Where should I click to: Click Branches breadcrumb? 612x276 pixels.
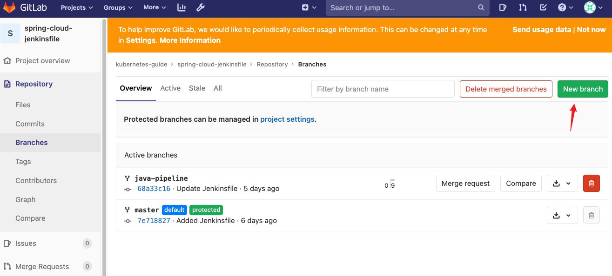(312, 65)
